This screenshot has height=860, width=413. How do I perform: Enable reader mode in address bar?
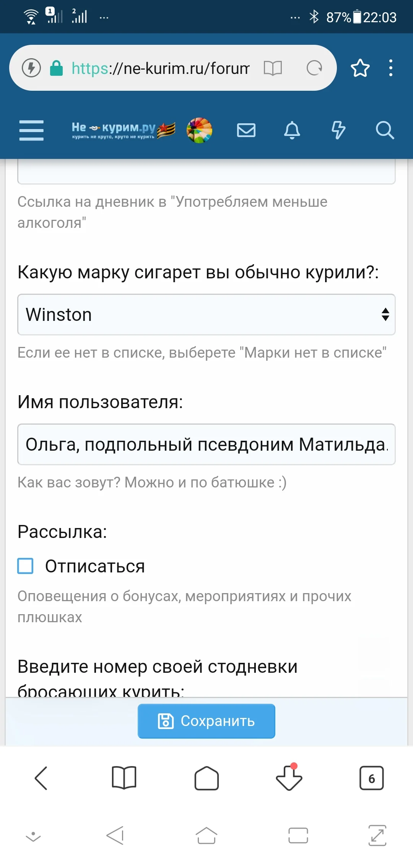pos(273,68)
